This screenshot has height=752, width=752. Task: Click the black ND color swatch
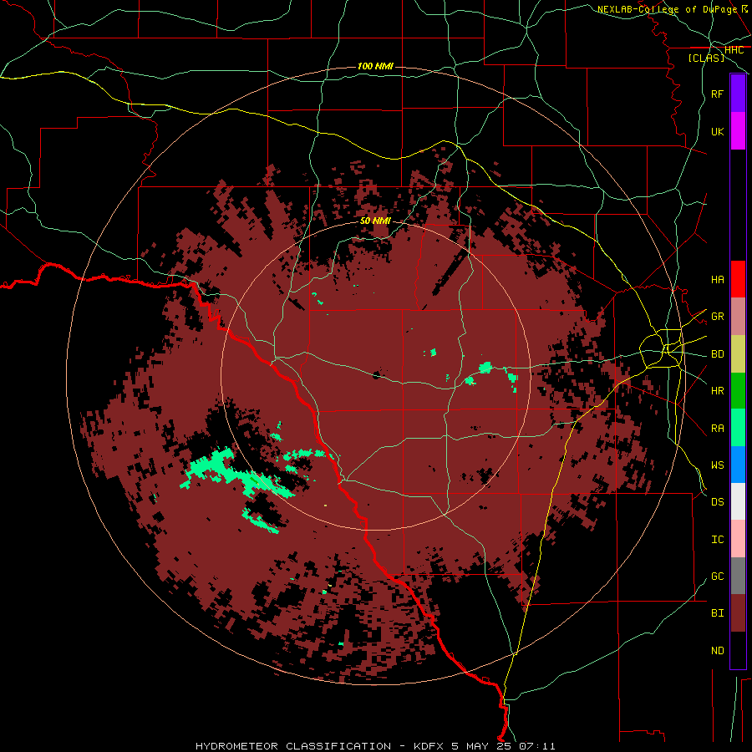pos(738,650)
